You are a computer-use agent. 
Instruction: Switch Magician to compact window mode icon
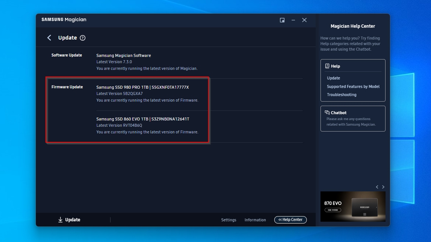coord(282,20)
